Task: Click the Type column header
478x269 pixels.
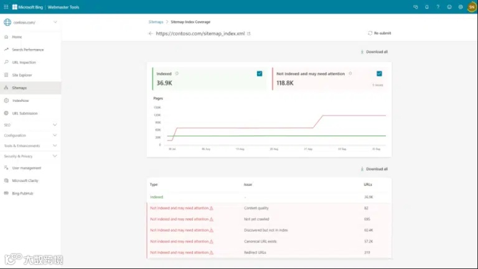Action: click(x=154, y=185)
